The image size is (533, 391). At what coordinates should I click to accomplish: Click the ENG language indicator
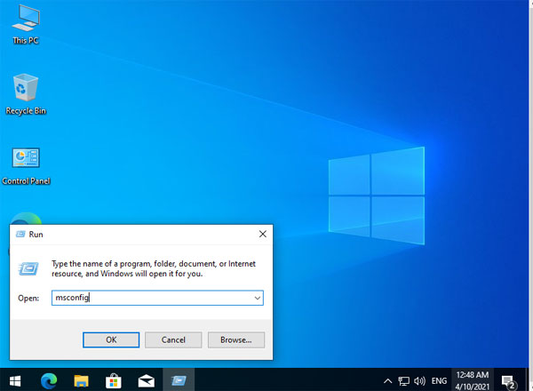pyautogui.click(x=438, y=379)
